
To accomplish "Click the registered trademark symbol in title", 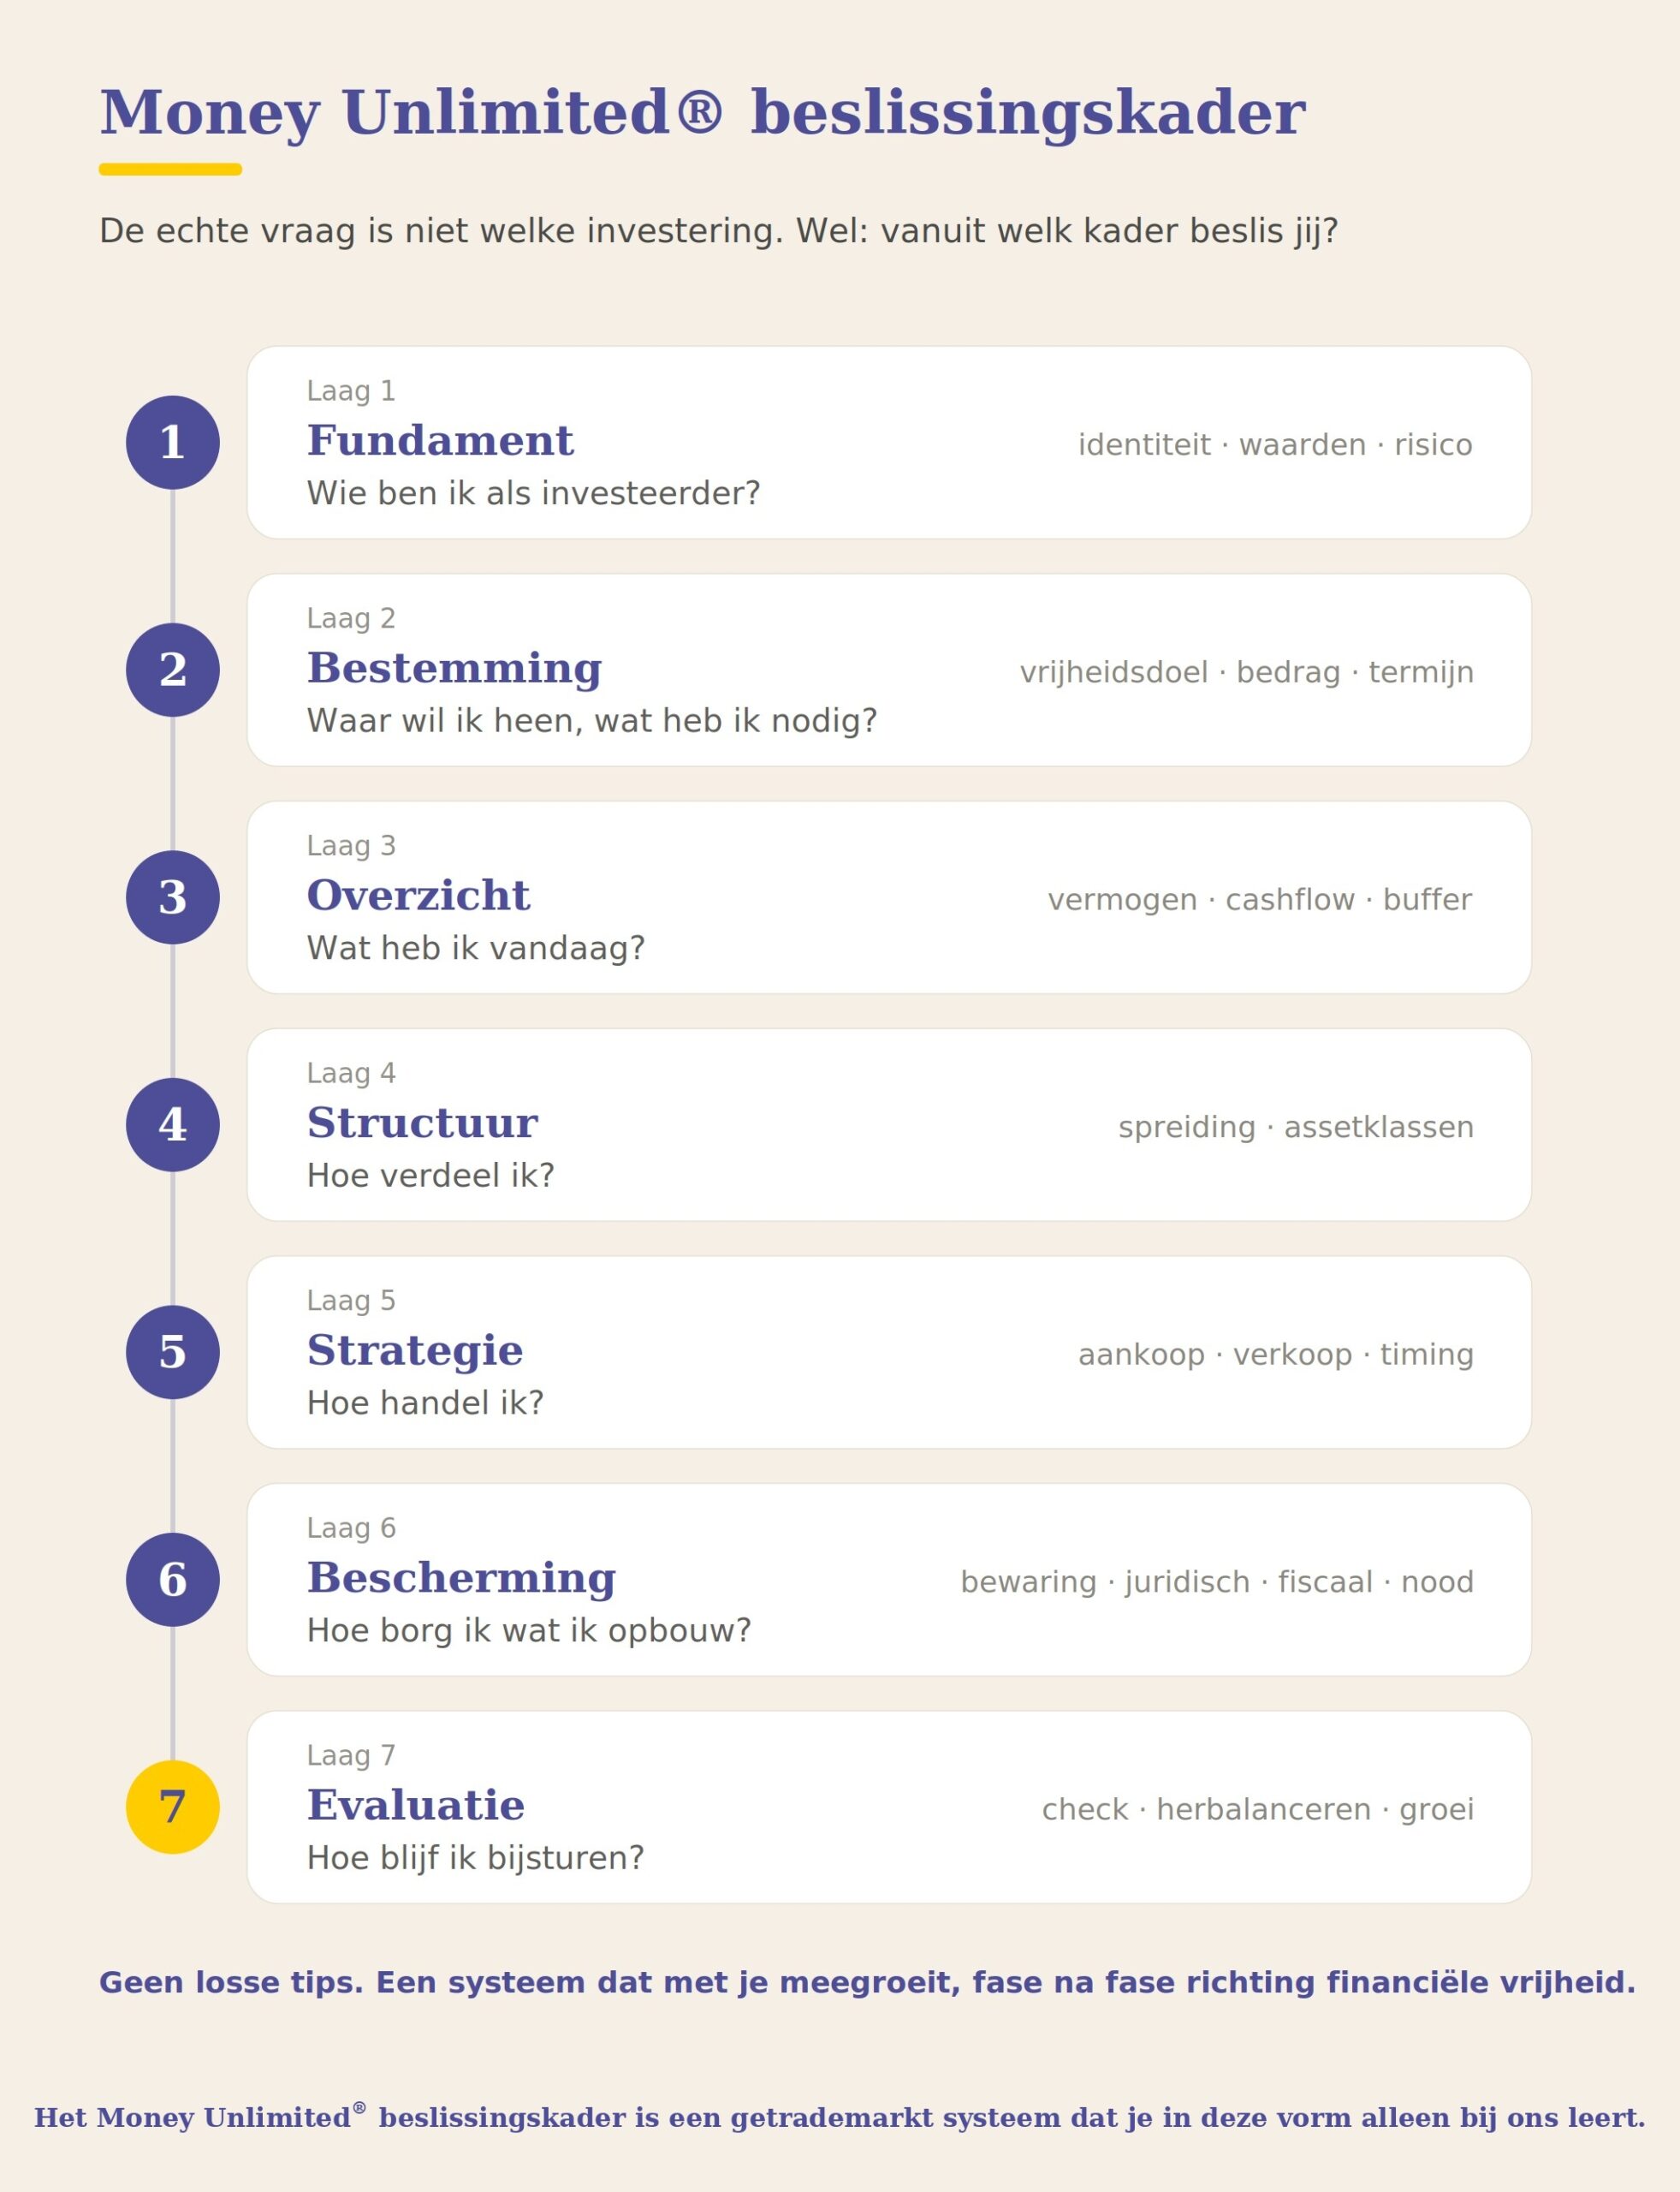I will pyautogui.click(x=699, y=110).
